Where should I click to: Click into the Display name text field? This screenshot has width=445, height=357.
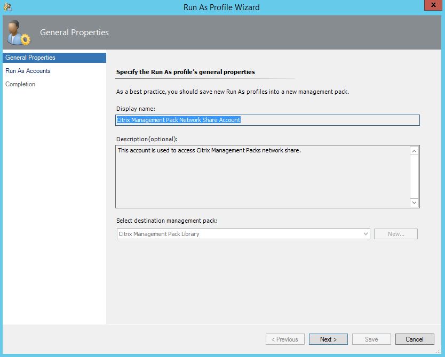pos(267,120)
